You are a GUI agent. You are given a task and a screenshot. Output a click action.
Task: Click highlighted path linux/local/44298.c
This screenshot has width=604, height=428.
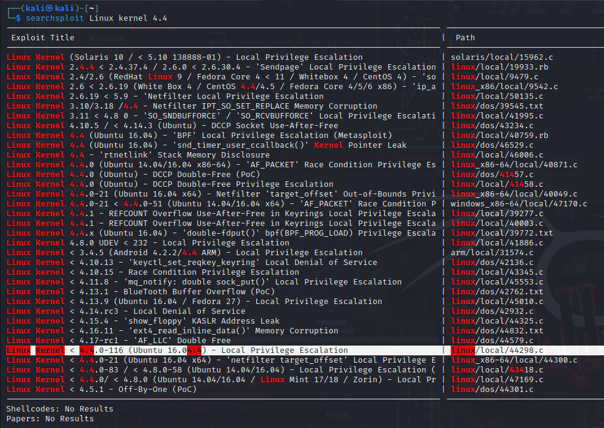tap(497, 350)
